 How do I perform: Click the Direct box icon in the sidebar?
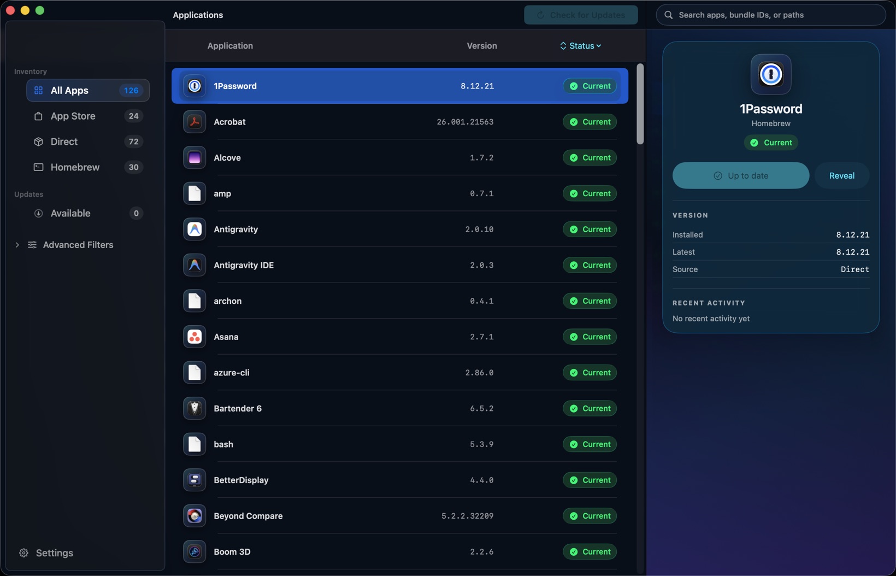tap(38, 142)
